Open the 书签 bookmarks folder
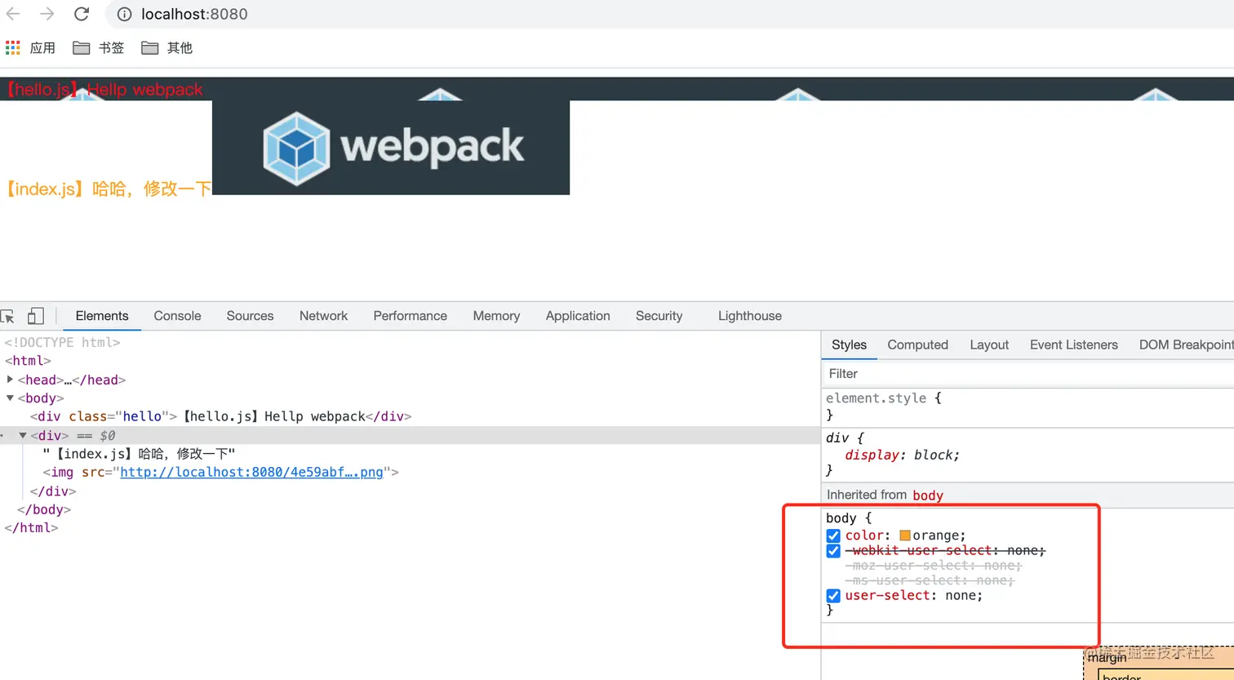Screen dimensions: 1234x680 point(98,48)
